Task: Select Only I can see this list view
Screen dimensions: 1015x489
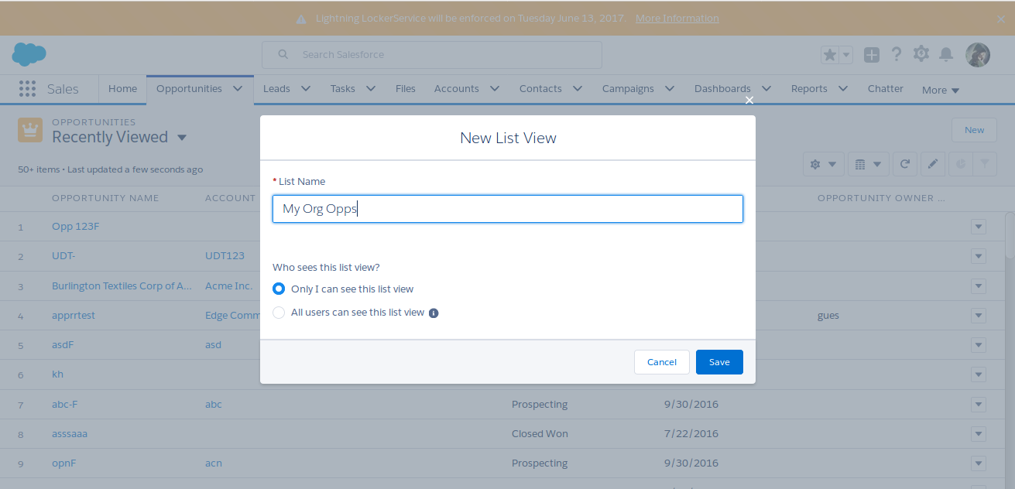Action: [279, 289]
